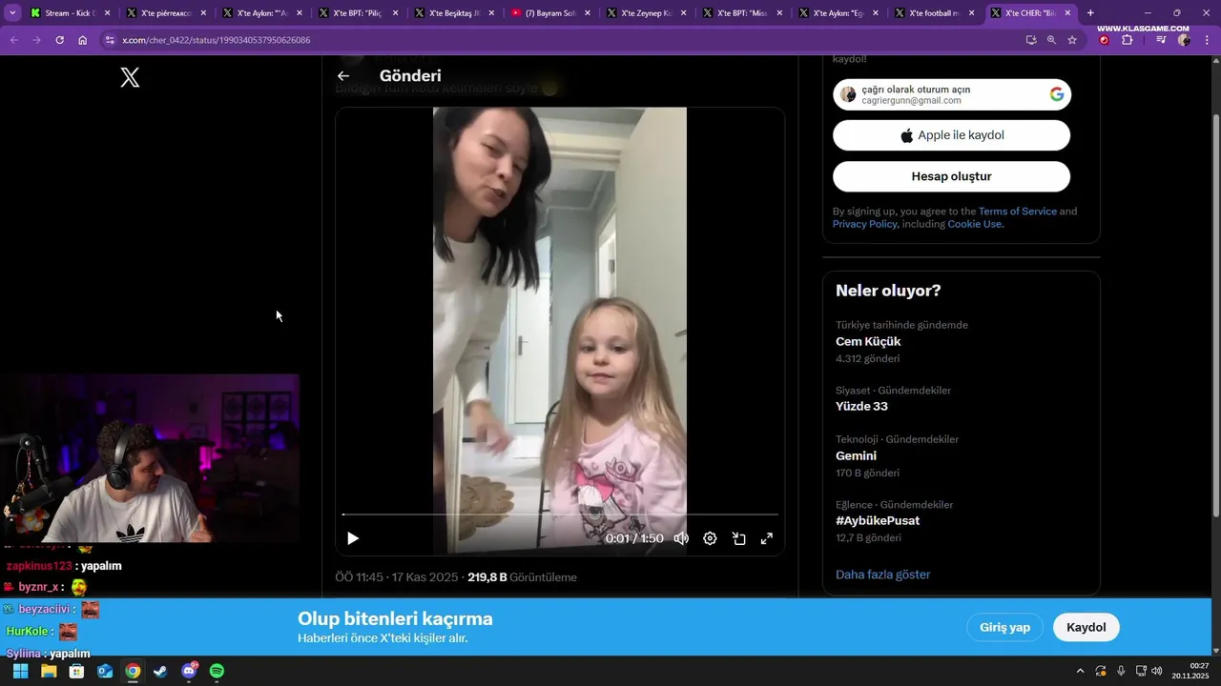Click the zoom magnifier in address bar

coord(1051,40)
